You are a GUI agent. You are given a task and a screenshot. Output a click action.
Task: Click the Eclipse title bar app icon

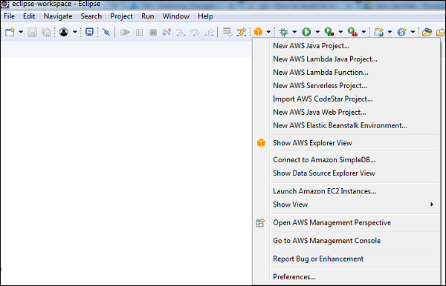pos(5,4)
